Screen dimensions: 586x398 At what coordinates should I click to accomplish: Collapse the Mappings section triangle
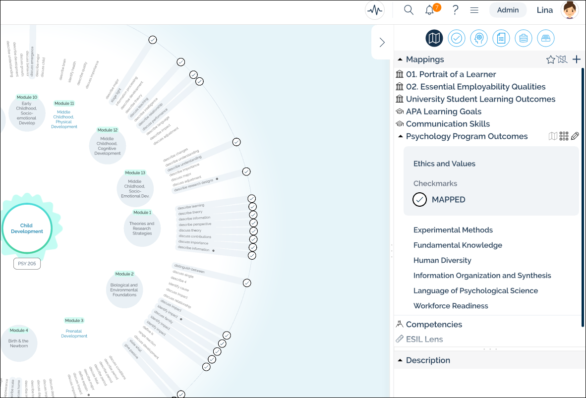(400, 59)
